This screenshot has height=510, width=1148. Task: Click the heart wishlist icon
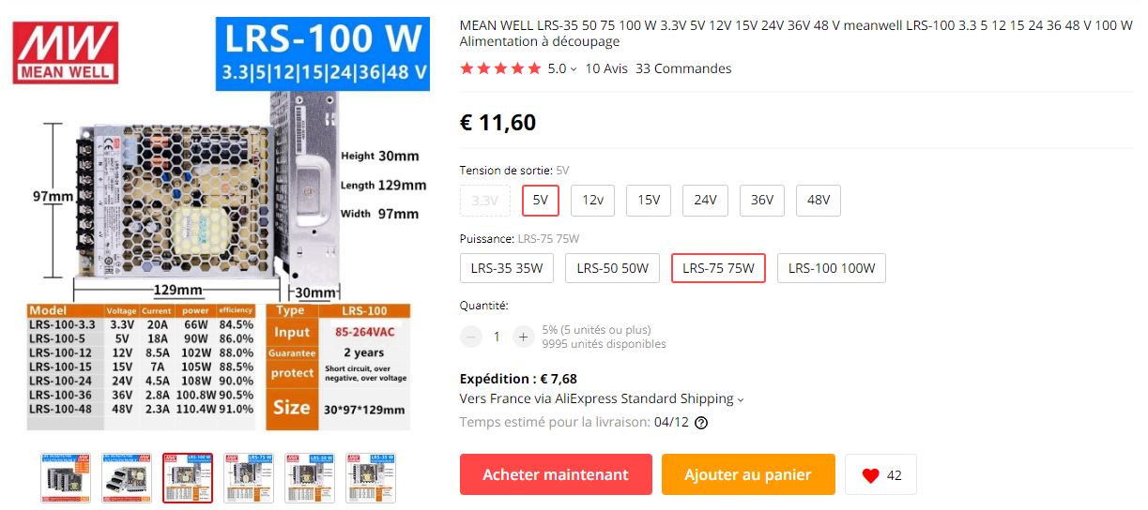coord(870,475)
